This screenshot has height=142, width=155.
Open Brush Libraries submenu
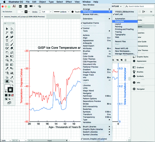pos(96,127)
